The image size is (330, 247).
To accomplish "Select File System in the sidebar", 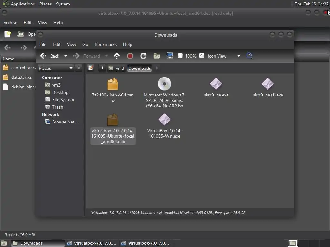I will coord(63,100).
